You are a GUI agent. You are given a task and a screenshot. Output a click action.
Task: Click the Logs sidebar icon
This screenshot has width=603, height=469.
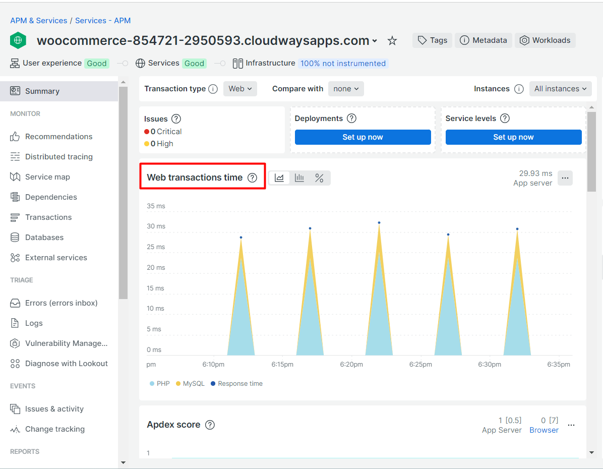click(x=15, y=323)
